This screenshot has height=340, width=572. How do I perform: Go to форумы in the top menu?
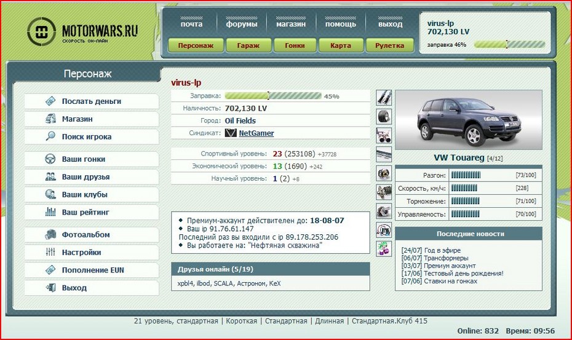tap(241, 25)
